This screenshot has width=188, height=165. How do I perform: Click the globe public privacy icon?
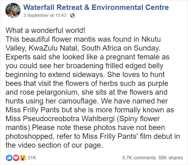click(72, 16)
